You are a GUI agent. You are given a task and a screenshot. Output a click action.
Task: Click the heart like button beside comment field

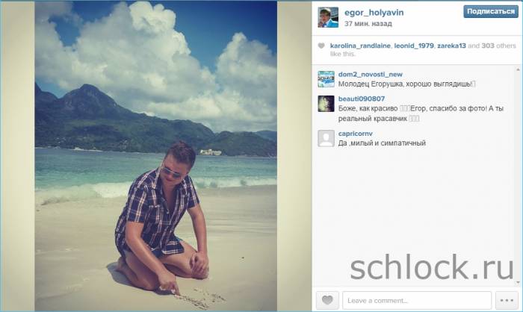pos(327,300)
